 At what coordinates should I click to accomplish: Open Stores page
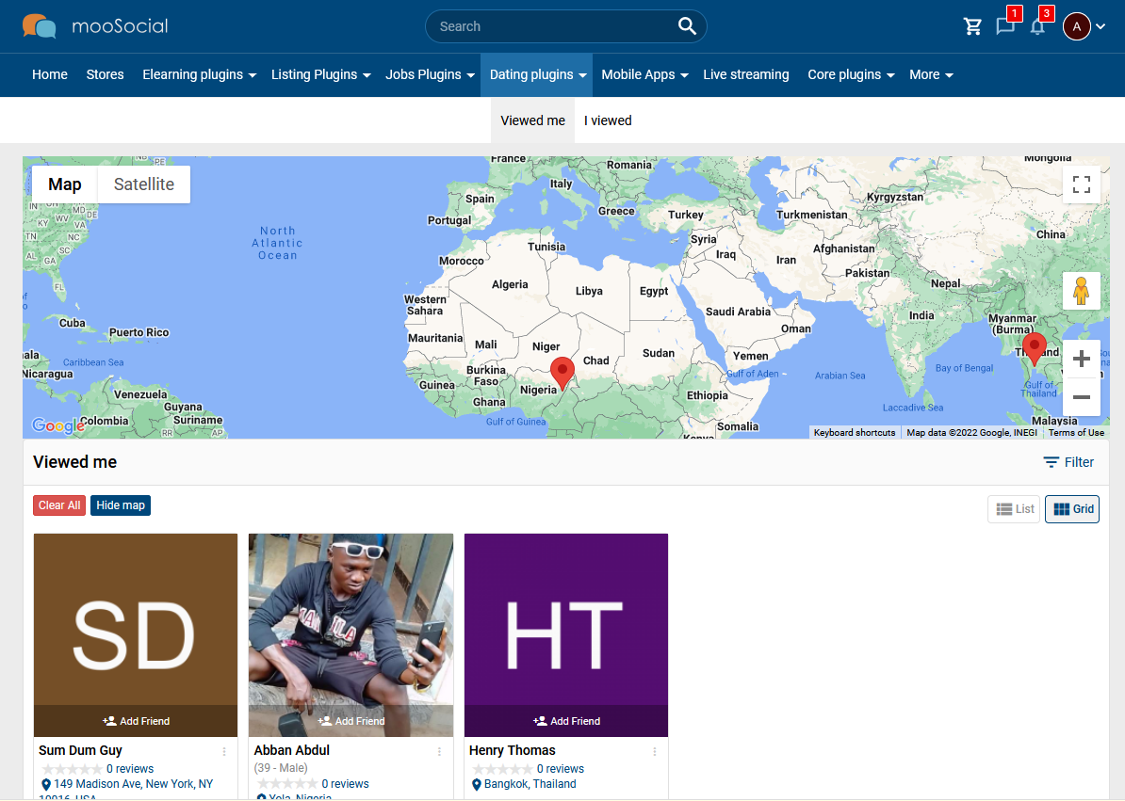[105, 74]
